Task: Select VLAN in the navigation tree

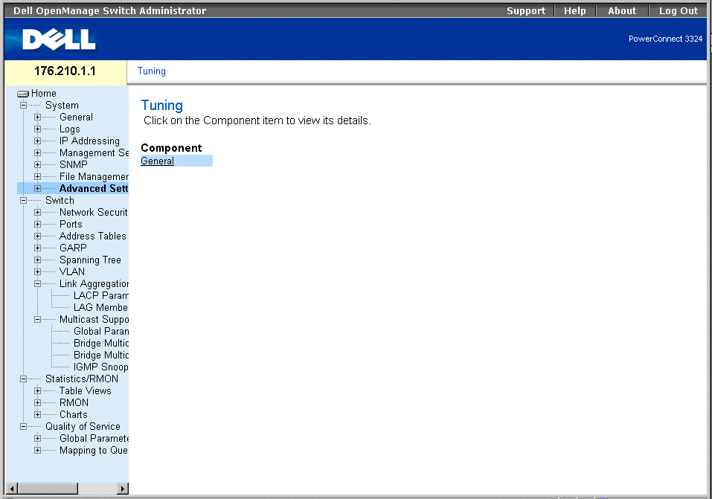Action: pyautogui.click(x=71, y=272)
